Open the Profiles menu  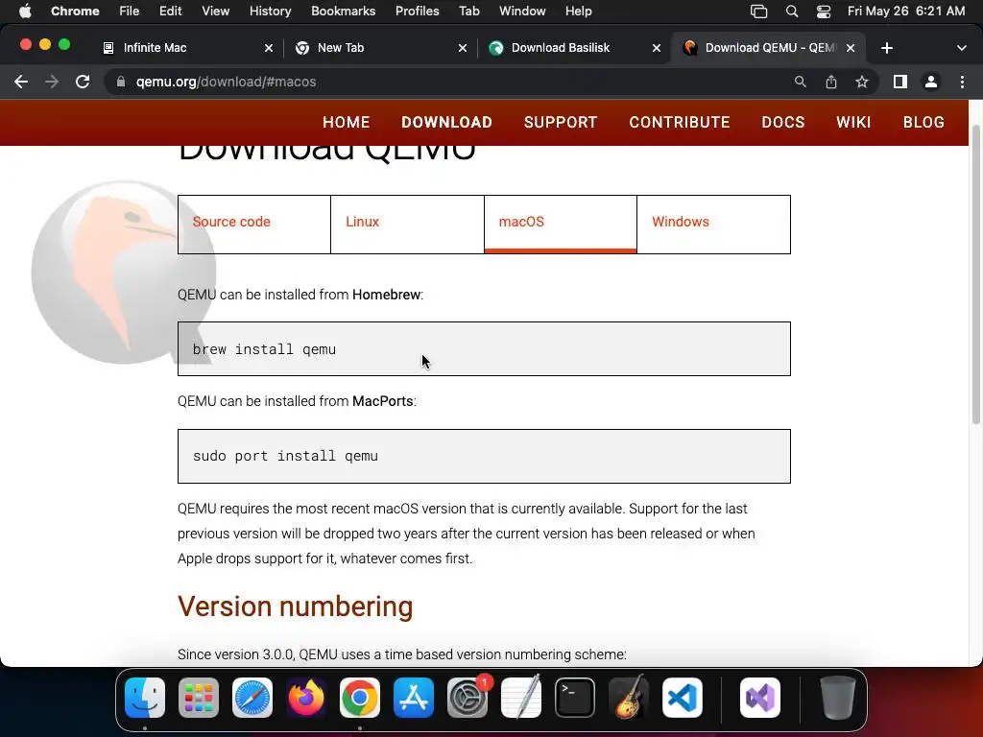417,12
